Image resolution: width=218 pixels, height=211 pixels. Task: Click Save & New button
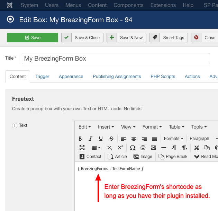click(x=126, y=37)
